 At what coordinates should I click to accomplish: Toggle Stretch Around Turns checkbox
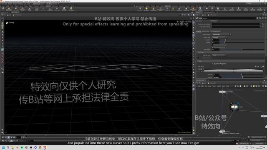pyautogui.click(x=213, y=47)
